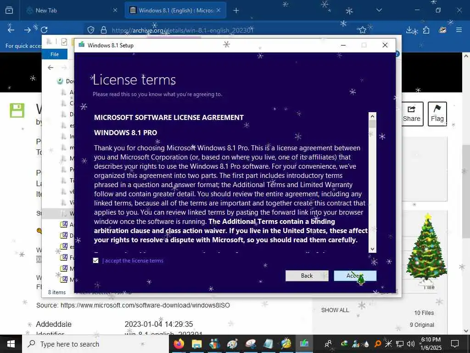Open the File tab in File Explorer
The height and width of the screenshot is (353, 470).
[x=55, y=54]
